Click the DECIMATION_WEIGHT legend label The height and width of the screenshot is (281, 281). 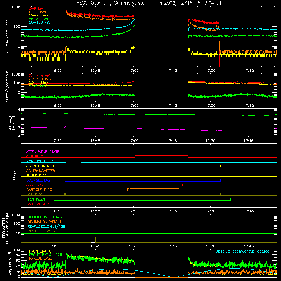coord(45,222)
